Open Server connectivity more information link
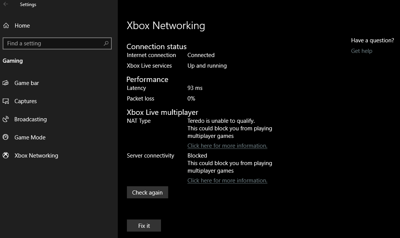 tap(227, 181)
